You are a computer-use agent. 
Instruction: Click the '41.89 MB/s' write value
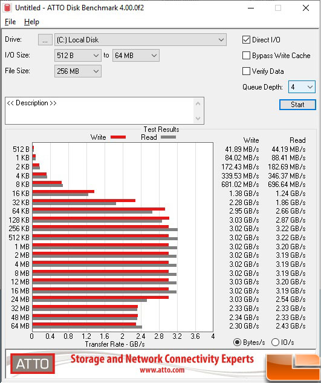tap(242, 149)
